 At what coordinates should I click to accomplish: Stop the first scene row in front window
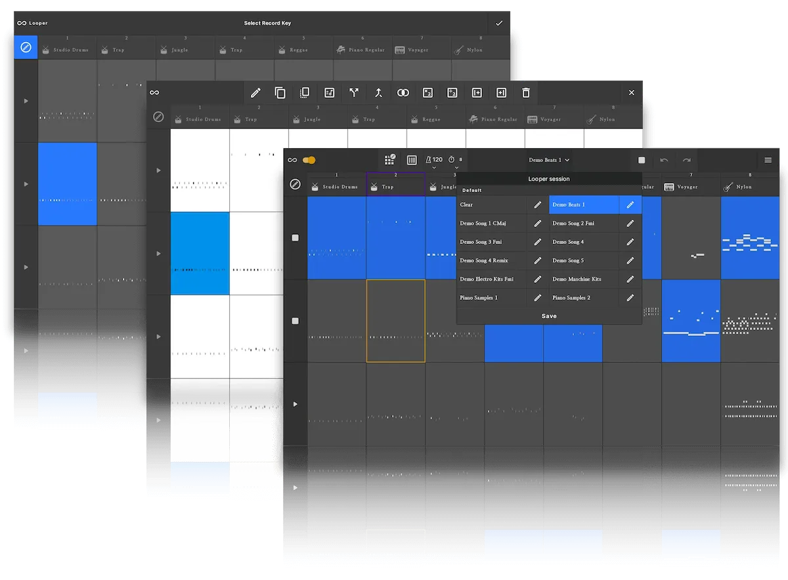295,238
